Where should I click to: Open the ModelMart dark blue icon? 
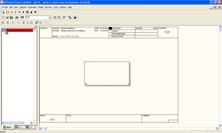(75, 17)
